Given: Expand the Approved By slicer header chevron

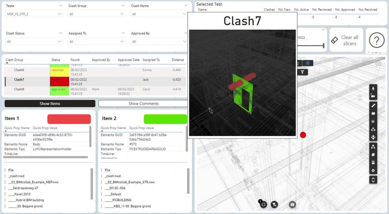Looking at the screenshot, I should [186, 33].
